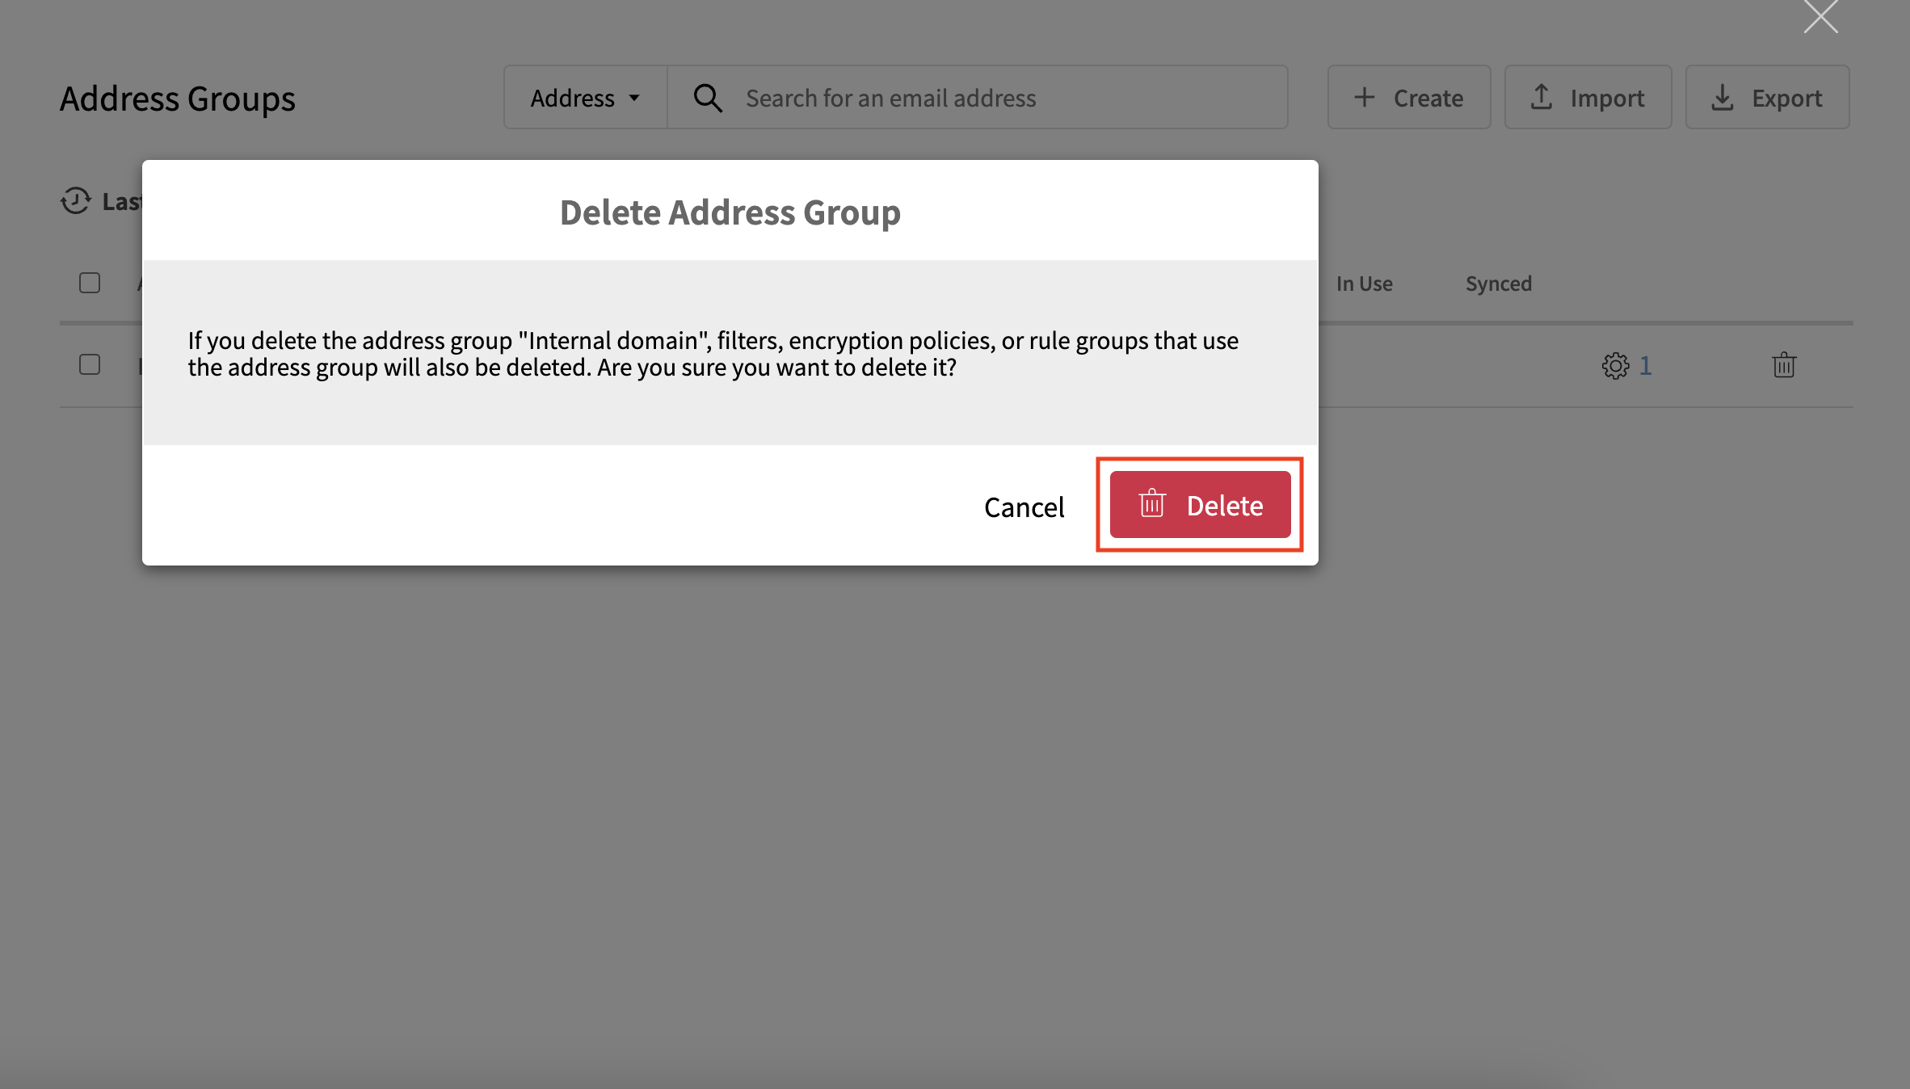Click the trash icon in the table row

[1784, 365]
